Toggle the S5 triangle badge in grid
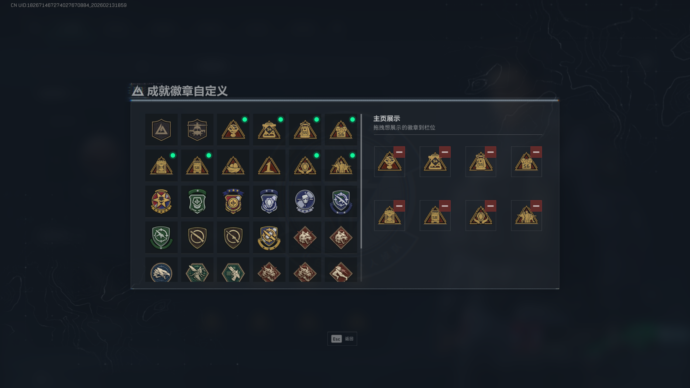690x388 pixels. click(x=305, y=130)
